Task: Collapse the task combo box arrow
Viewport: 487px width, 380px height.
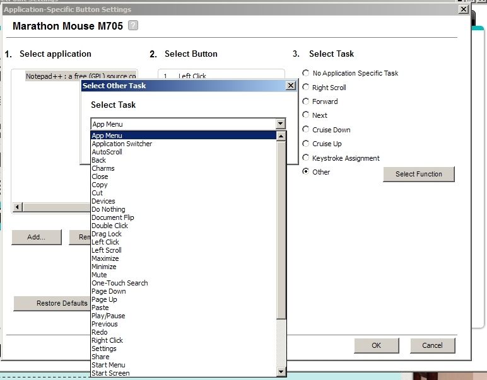Action: click(x=281, y=124)
